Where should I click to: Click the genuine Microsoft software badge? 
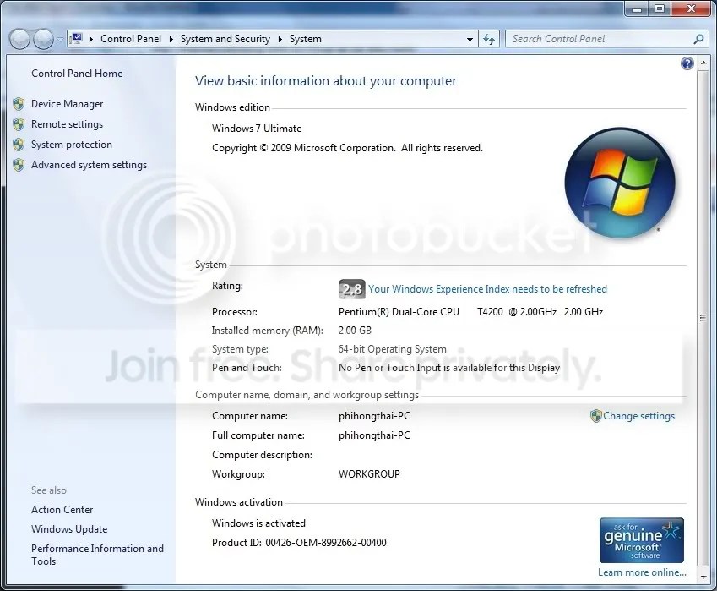point(642,540)
